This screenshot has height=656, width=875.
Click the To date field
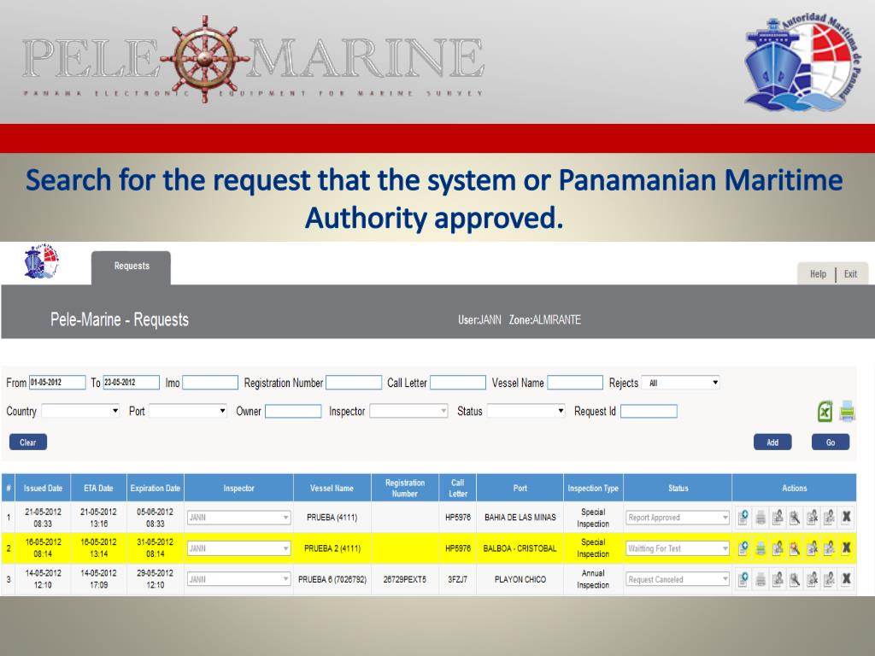(x=131, y=383)
